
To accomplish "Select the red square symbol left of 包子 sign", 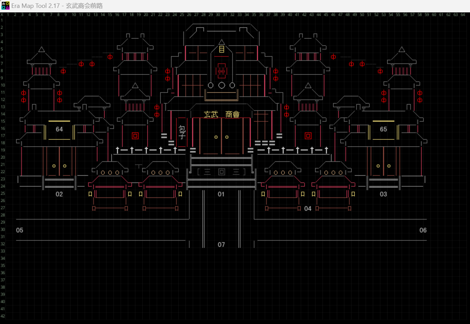I will point(135,136).
